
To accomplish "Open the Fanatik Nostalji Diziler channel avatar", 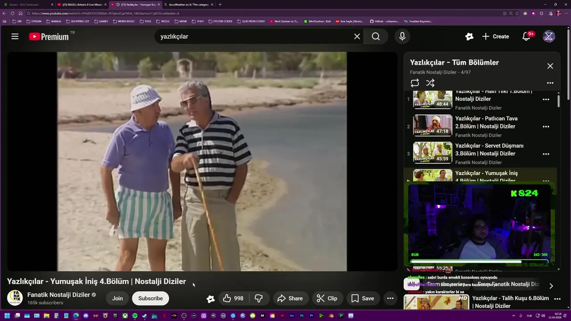I will click(x=15, y=298).
